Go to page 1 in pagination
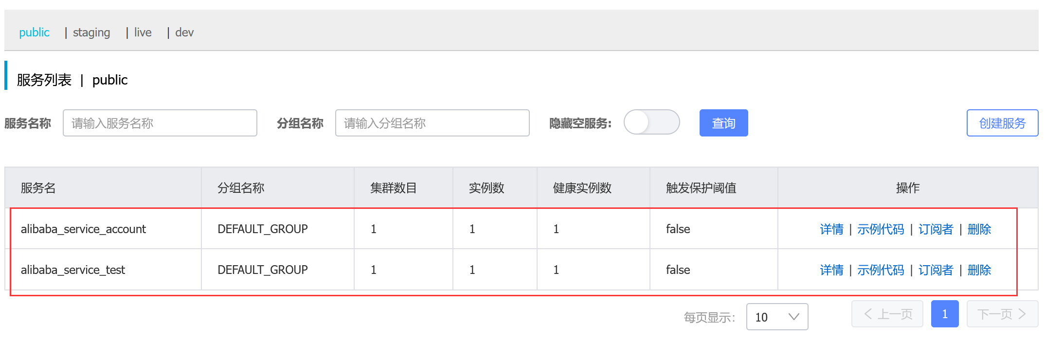This screenshot has height=340, width=1045. (x=945, y=314)
